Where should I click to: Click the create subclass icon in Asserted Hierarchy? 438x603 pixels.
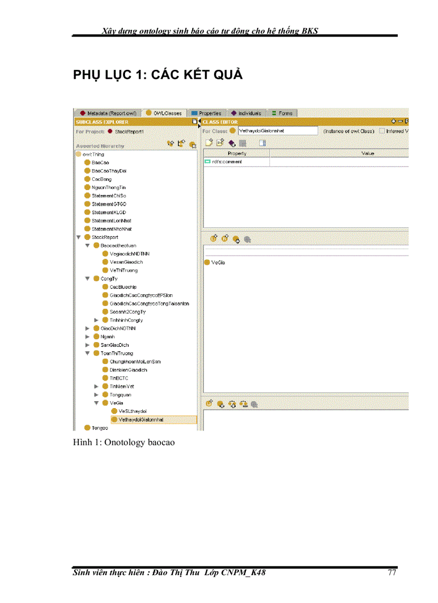(x=171, y=143)
